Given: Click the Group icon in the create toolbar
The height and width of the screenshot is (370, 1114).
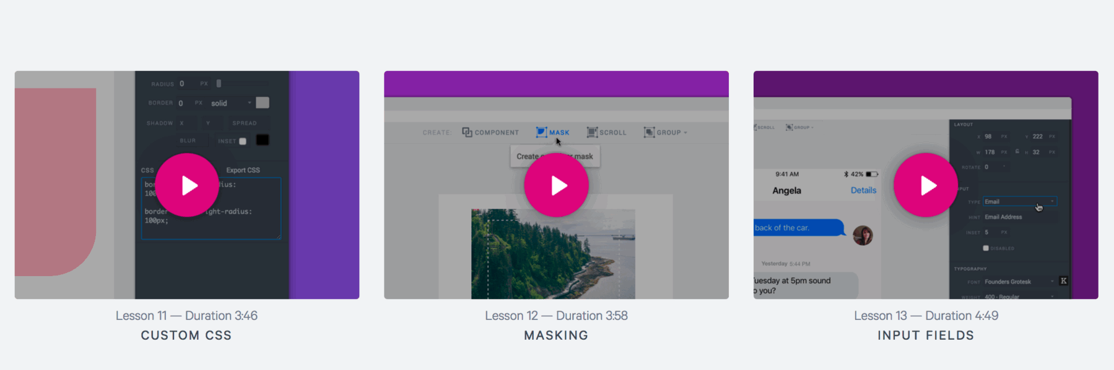Looking at the screenshot, I should [x=649, y=132].
